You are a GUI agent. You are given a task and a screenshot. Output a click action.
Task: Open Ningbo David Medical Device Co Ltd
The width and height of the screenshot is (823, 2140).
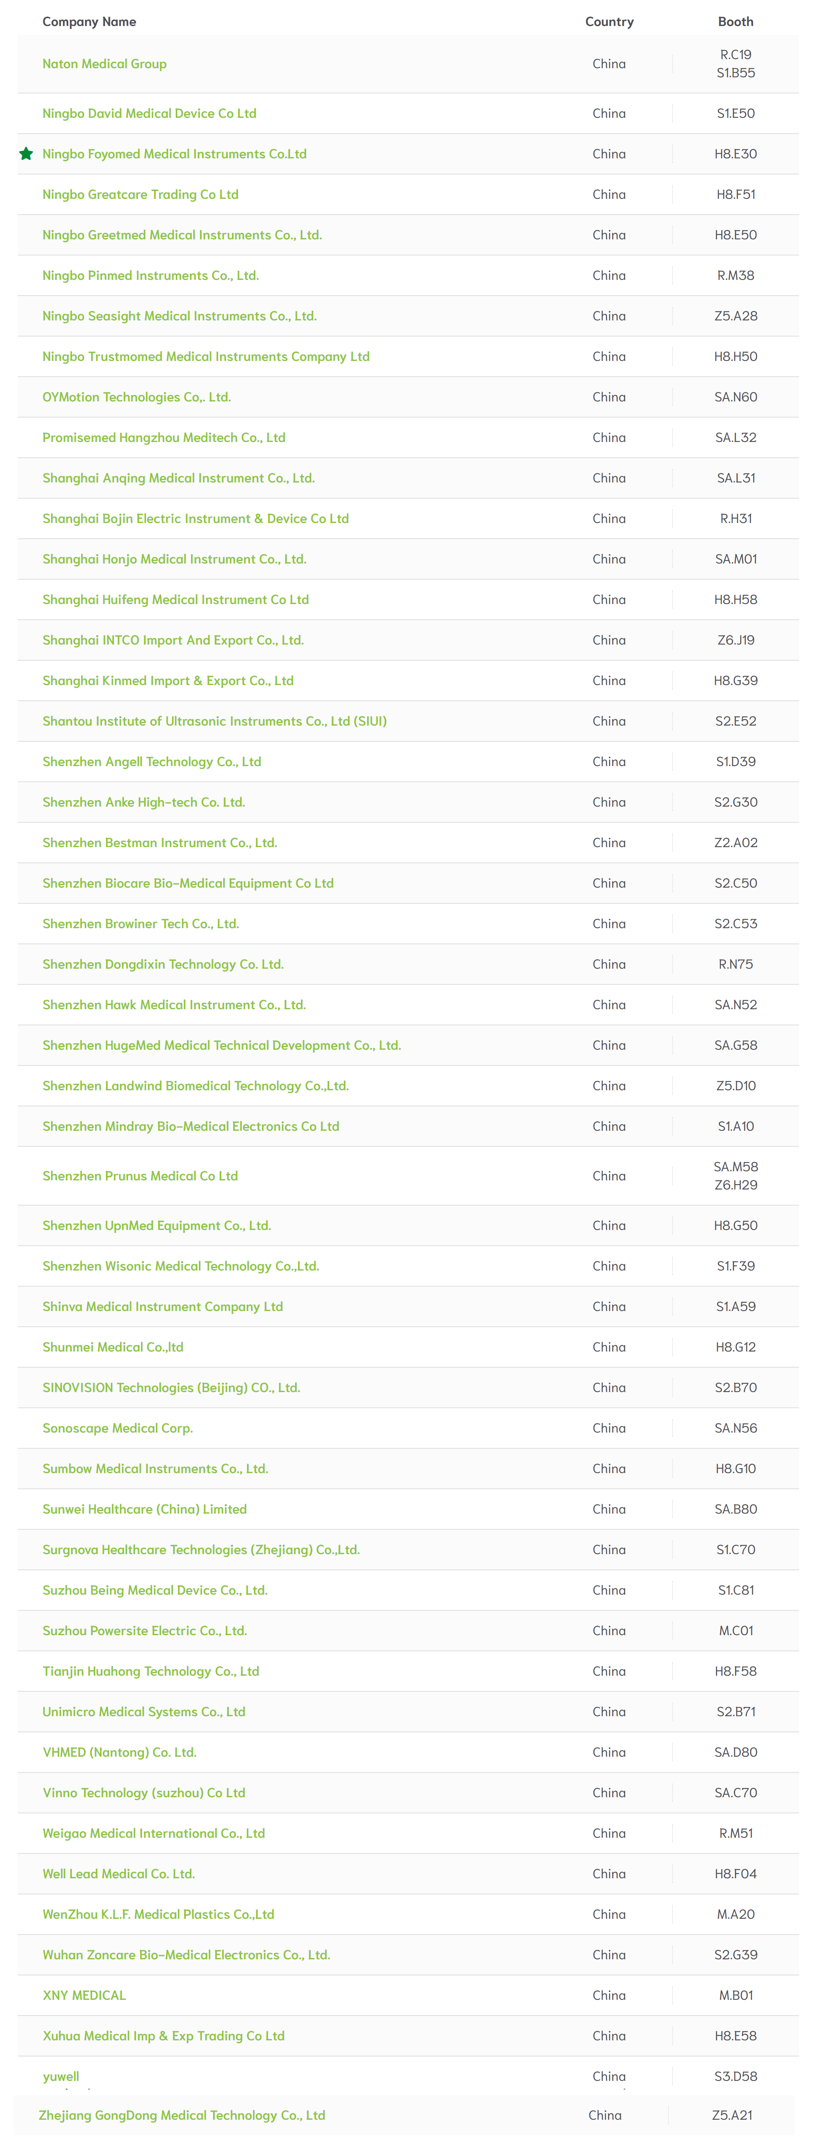point(150,114)
